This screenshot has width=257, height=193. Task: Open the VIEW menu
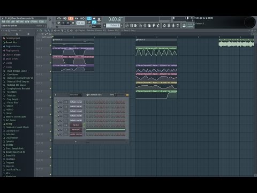coord(27,21)
